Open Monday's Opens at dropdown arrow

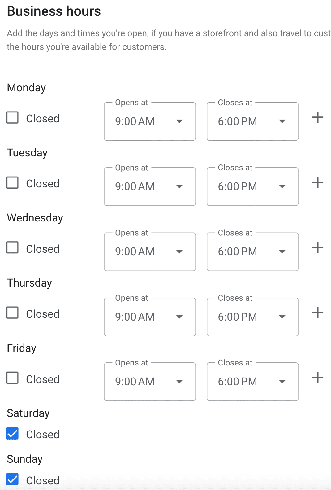pyautogui.click(x=180, y=122)
